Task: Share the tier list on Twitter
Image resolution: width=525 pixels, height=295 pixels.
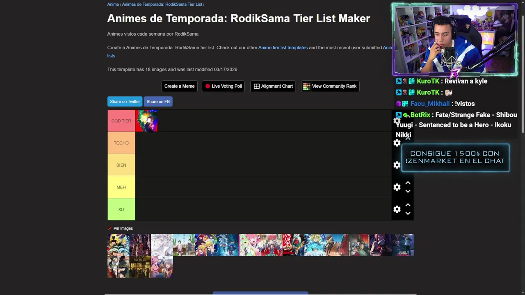Action: point(125,102)
